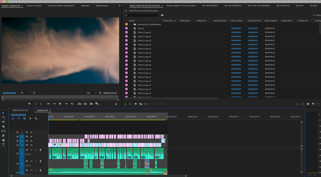Toggle the V2 track lock
321x177 pixels.
[x=17, y=141]
